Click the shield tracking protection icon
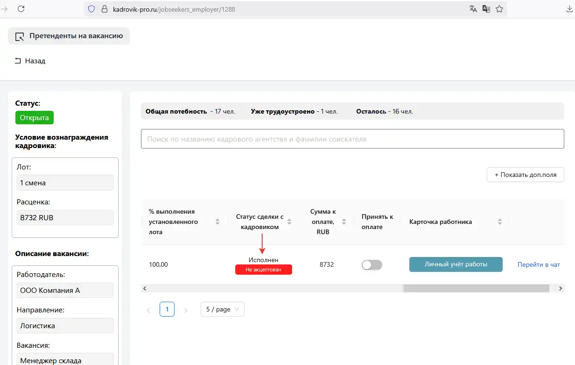The height and width of the screenshot is (365, 575). pyautogui.click(x=91, y=9)
